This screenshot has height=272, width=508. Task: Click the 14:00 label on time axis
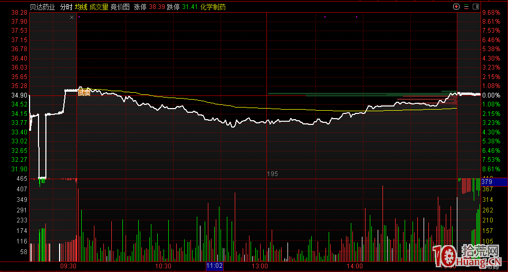[355, 266]
